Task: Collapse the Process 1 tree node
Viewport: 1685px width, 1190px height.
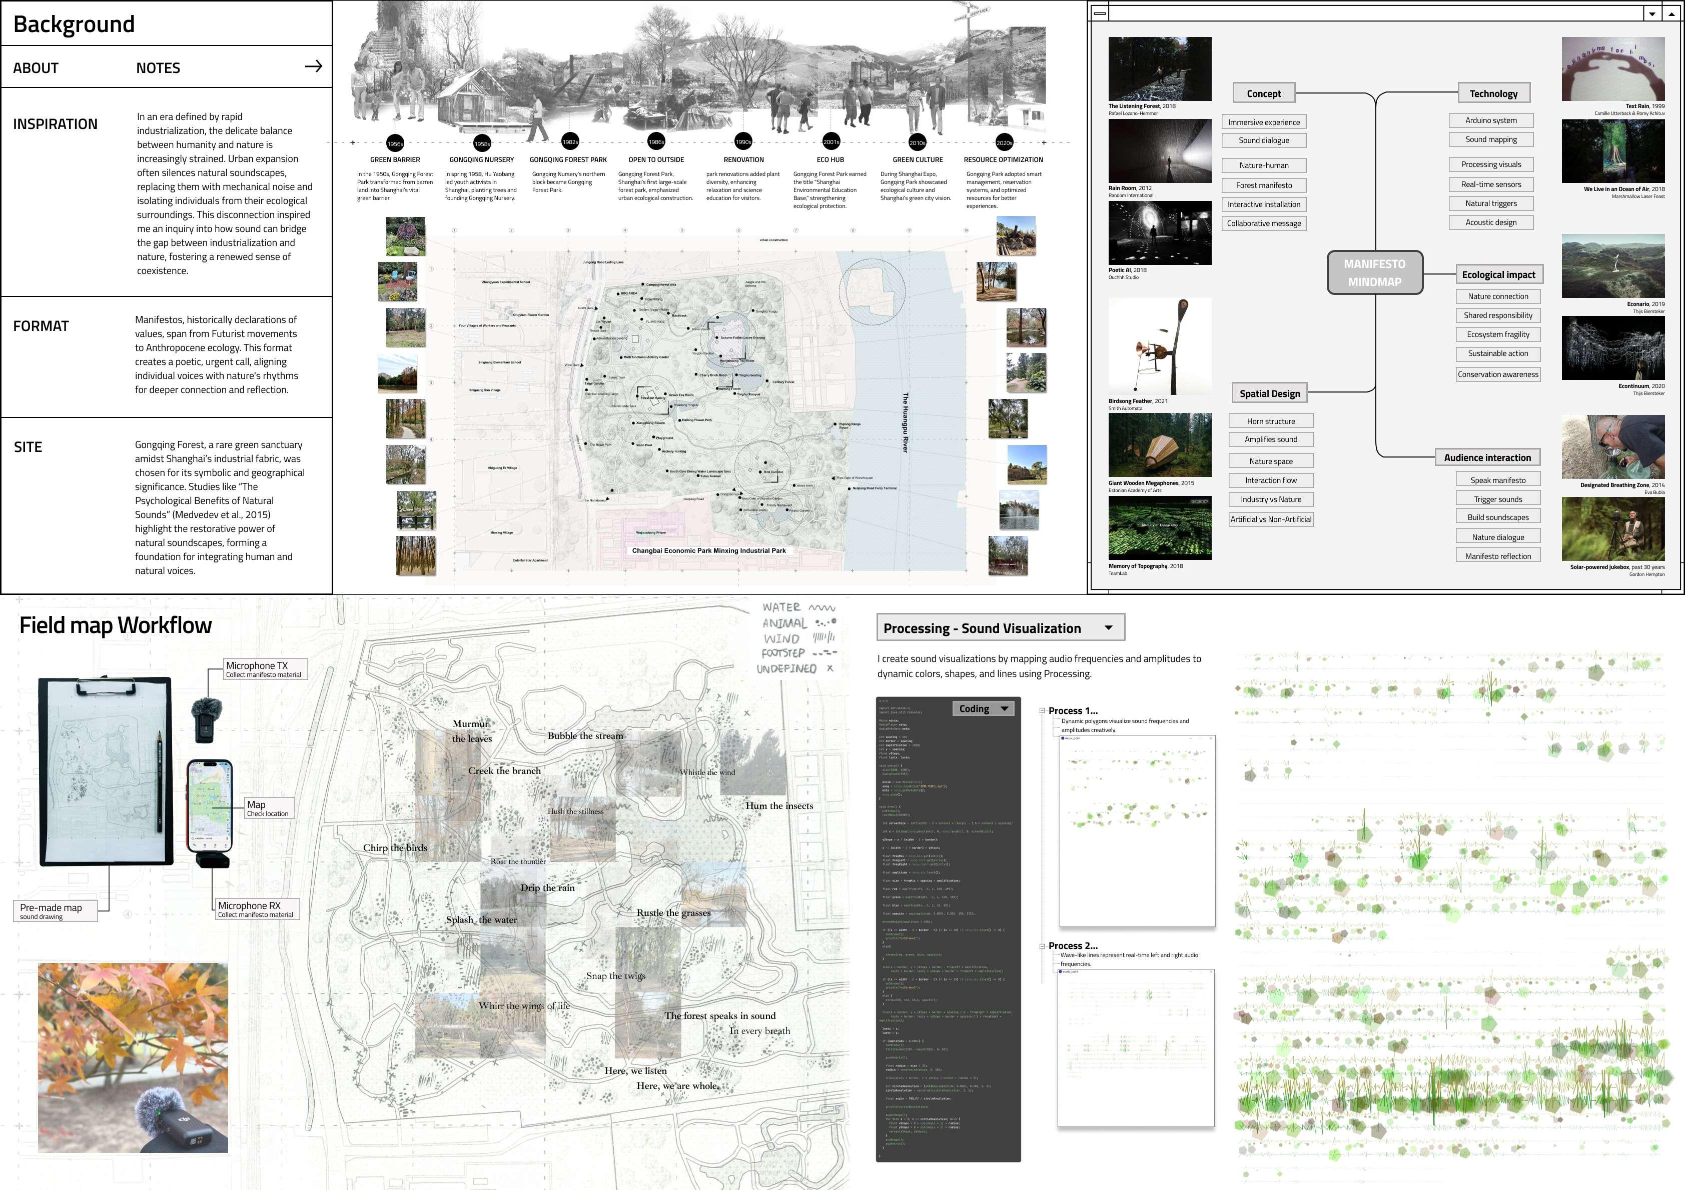Action: coord(1042,710)
